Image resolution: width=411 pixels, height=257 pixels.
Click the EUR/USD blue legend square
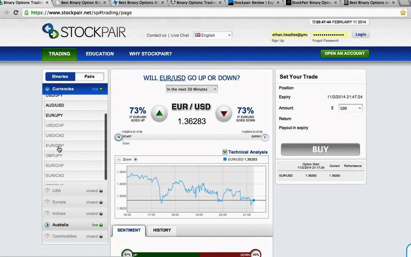point(225,159)
